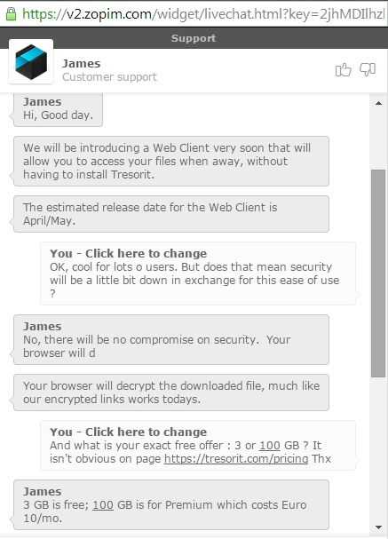Click the 'Customer support' subtitle text
The width and height of the screenshot is (388, 539).
click(109, 76)
